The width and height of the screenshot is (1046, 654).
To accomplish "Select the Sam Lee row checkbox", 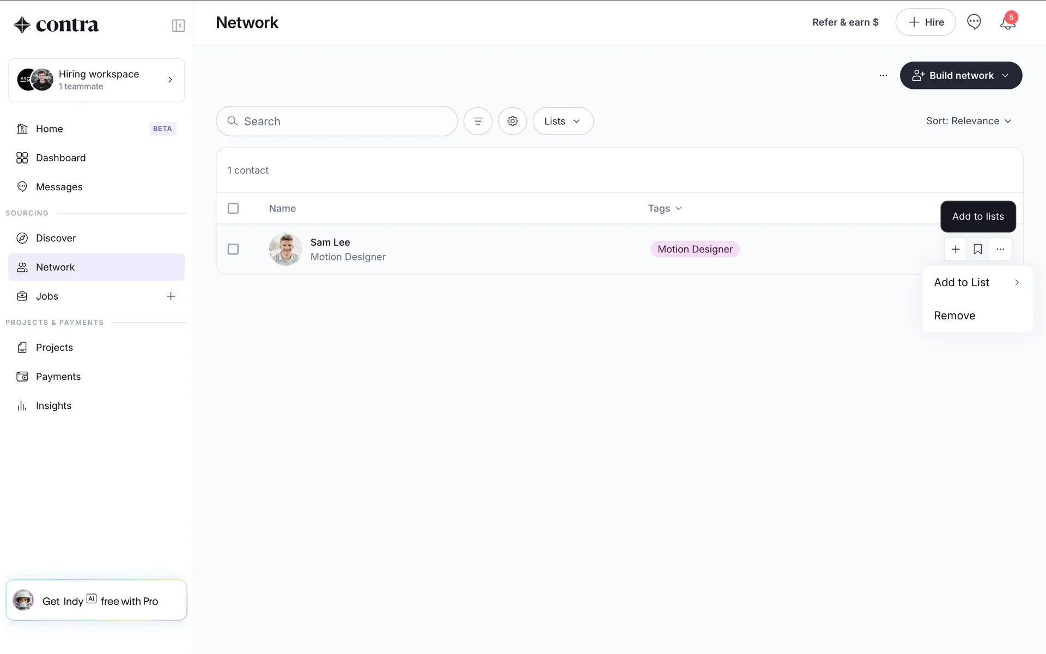I will click(x=233, y=249).
